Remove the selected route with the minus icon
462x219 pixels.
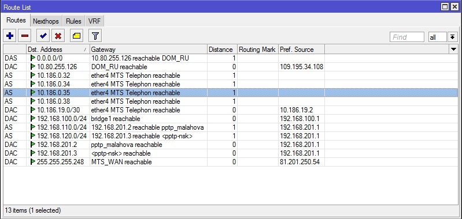[x=25, y=36]
